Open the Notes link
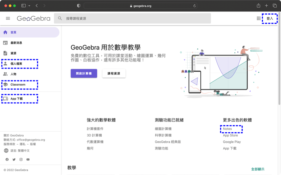Viewport: 281px width, 175px height. 227,129
